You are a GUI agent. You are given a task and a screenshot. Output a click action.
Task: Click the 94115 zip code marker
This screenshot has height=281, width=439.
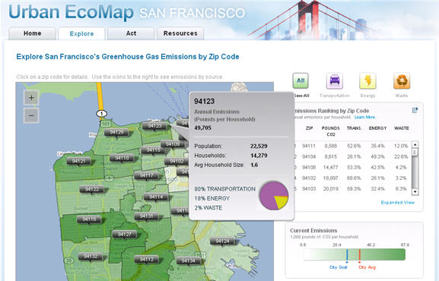(154, 150)
